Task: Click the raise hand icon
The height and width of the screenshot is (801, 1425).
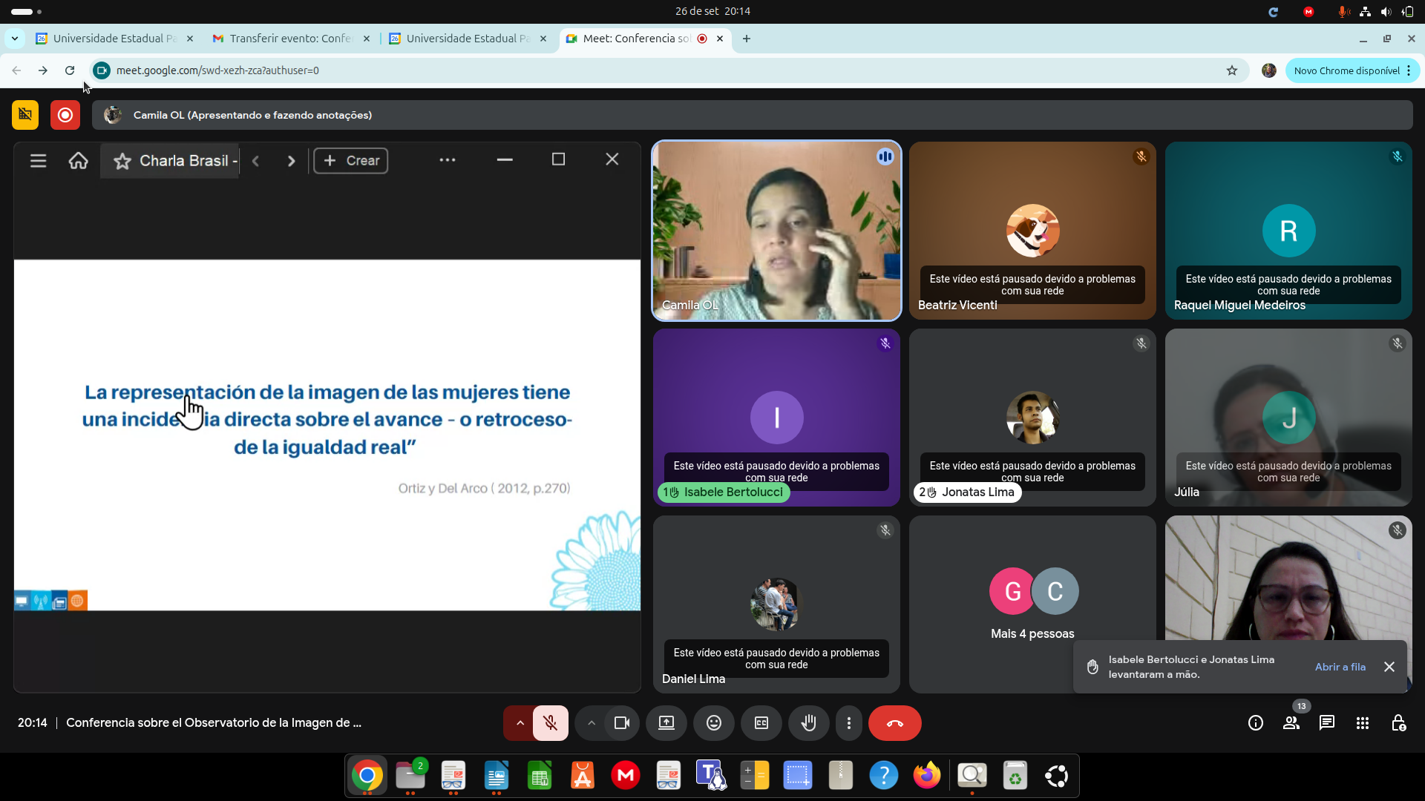Action: [808, 723]
